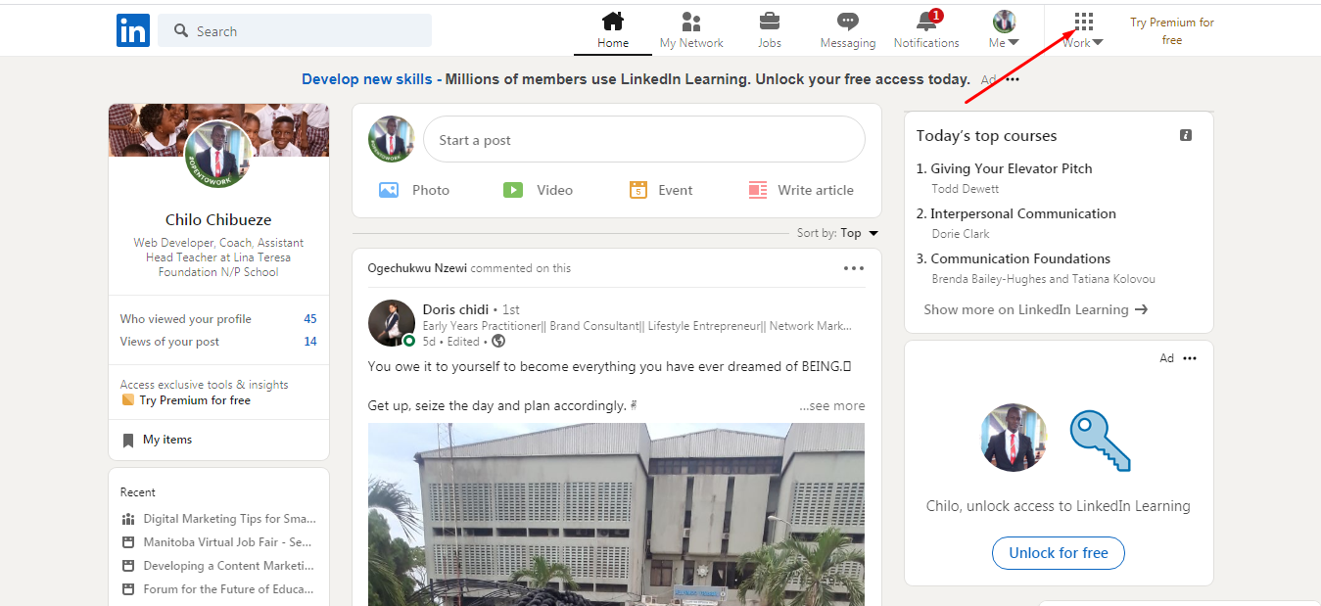Image resolution: width=1321 pixels, height=606 pixels.
Task: Open options for the top banner ad
Action: pyautogui.click(x=1013, y=79)
